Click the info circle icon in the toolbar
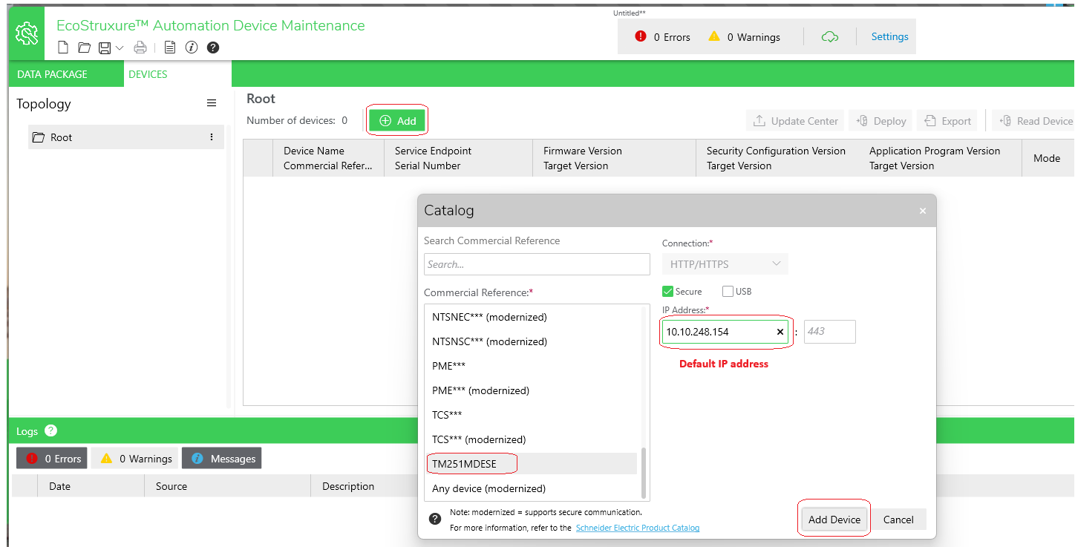The width and height of the screenshot is (1075, 547). pyautogui.click(x=192, y=48)
